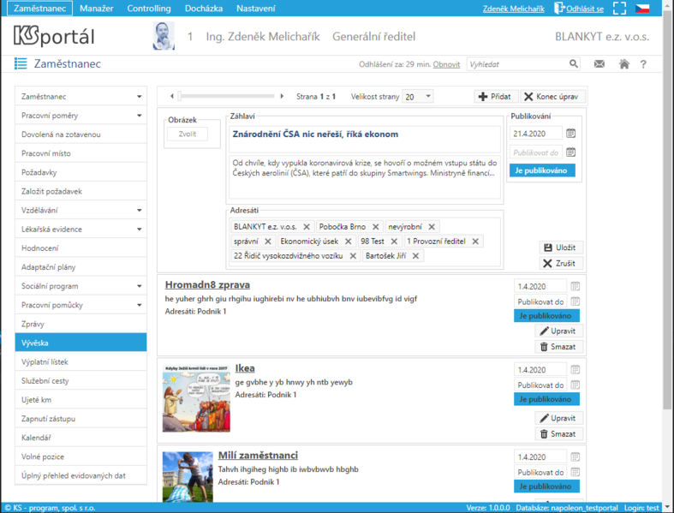Remove recipient nevýrobní
The width and height of the screenshot is (674, 513).
tap(432, 227)
